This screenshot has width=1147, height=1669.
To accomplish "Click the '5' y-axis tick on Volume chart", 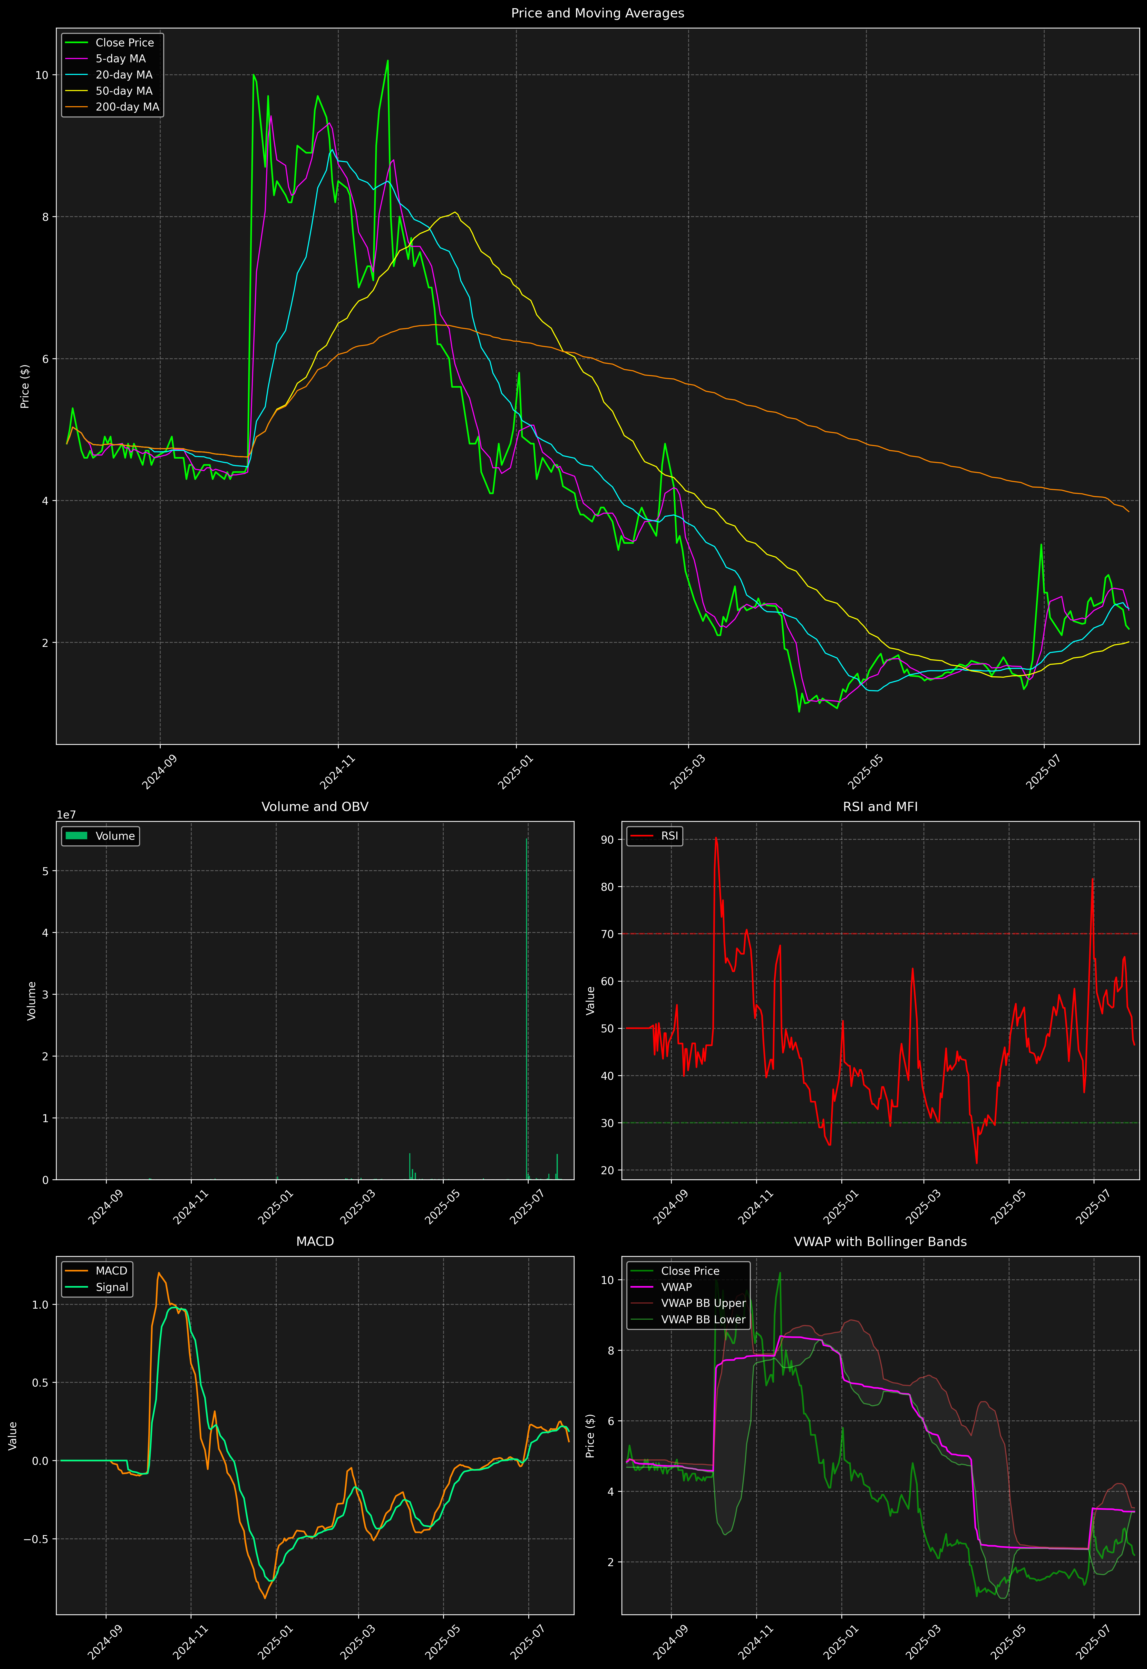I will 45,871.
